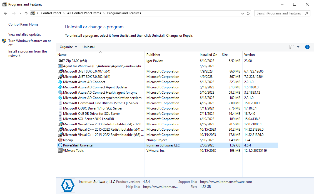Click the change view icon
Viewport: 314px width, 194px height.
pyautogui.click(x=292, y=47)
